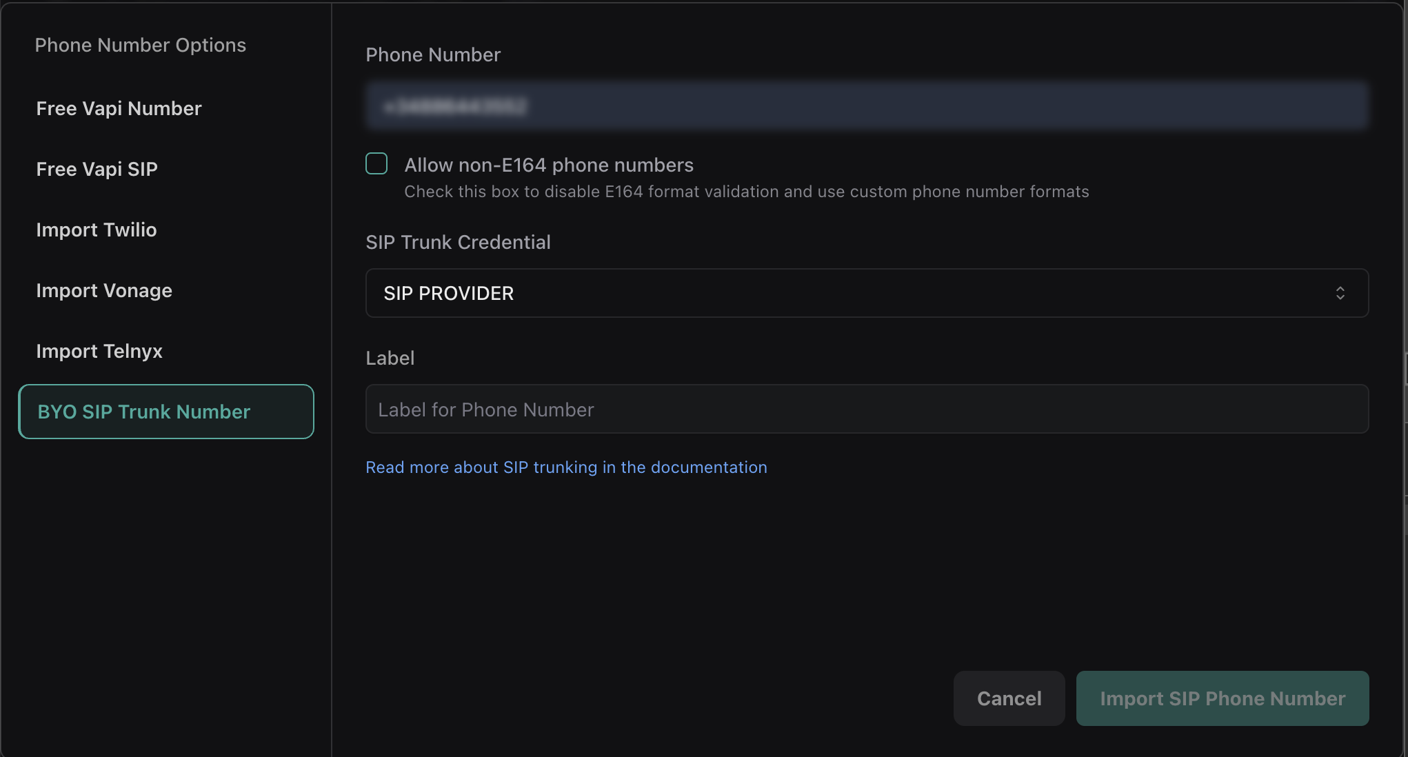Screen dimensions: 1408x757
Task: Cancel the phone number import
Action: [1009, 698]
